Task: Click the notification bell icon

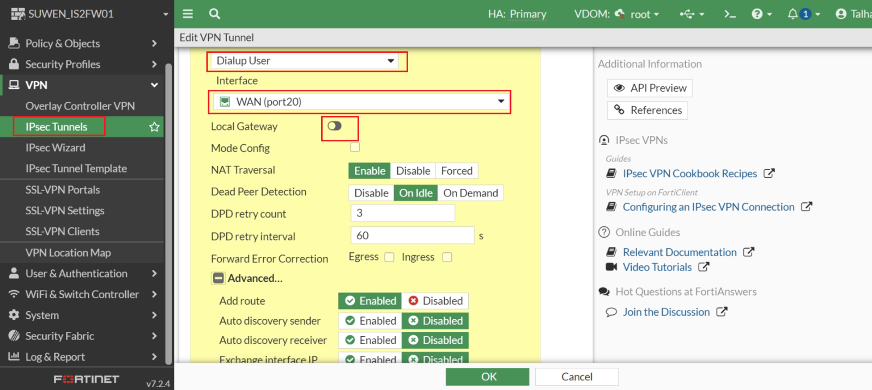Action: click(x=793, y=14)
